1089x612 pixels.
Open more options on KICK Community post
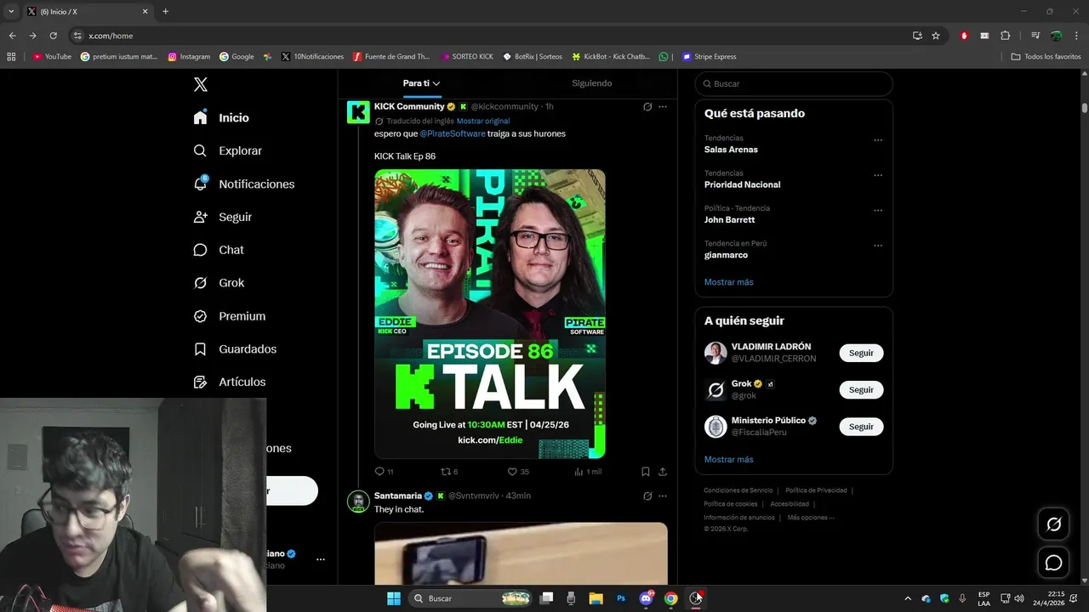point(663,106)
